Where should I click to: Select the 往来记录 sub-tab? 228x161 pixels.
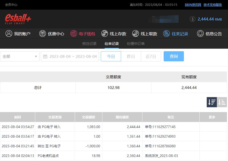[112, 44]
